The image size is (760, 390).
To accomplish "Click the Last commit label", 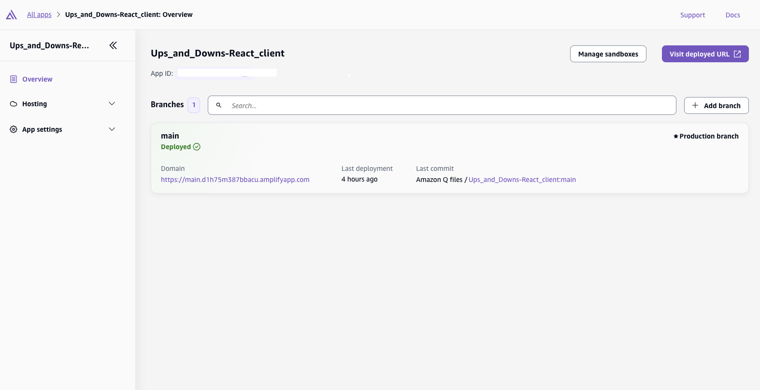I will pos(435,168).
